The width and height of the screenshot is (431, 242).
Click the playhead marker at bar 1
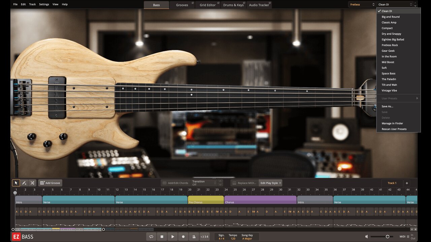click(15, 193)
